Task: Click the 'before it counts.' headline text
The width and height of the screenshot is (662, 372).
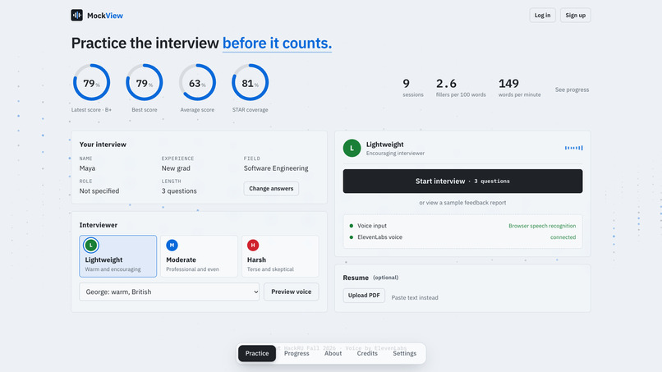Action: 277,43
